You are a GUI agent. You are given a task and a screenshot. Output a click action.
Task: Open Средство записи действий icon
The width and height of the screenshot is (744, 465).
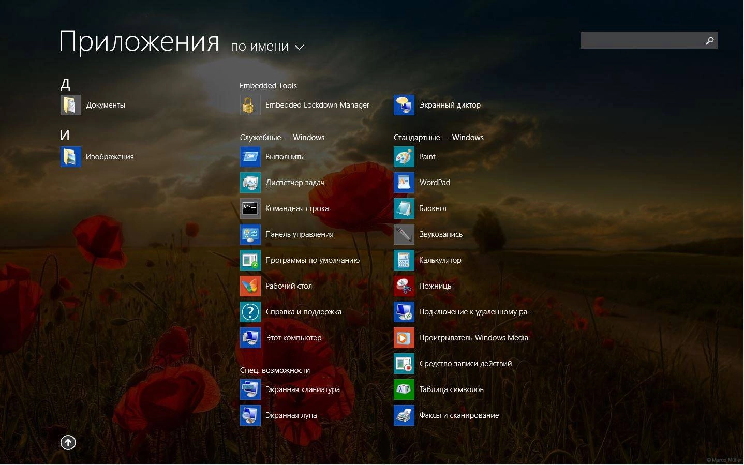coord(404,364)
